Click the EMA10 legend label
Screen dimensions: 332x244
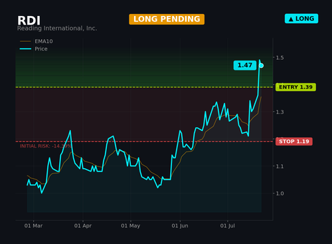click(44, 41)
